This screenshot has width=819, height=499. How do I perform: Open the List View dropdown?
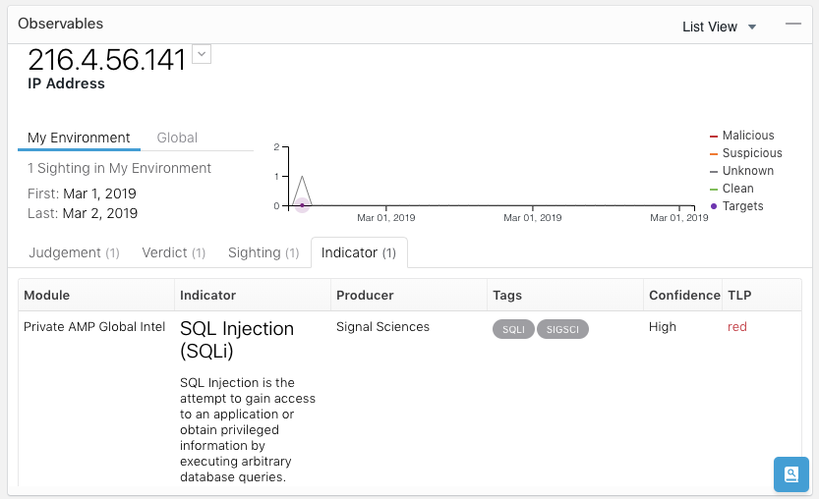719,27
